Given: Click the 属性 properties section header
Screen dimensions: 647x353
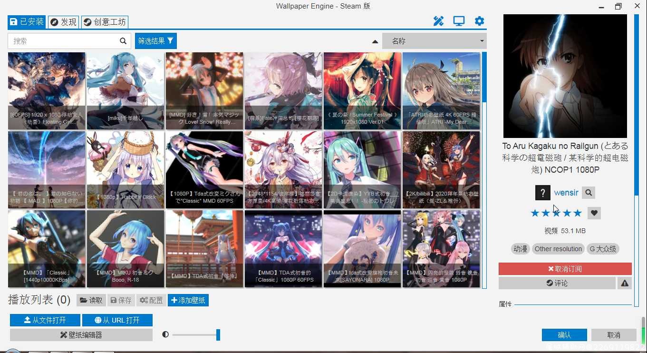Looking at the screenshot, I should click(505, 304).
